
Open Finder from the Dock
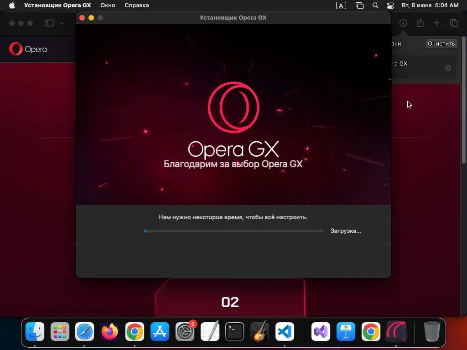point(35,332)
